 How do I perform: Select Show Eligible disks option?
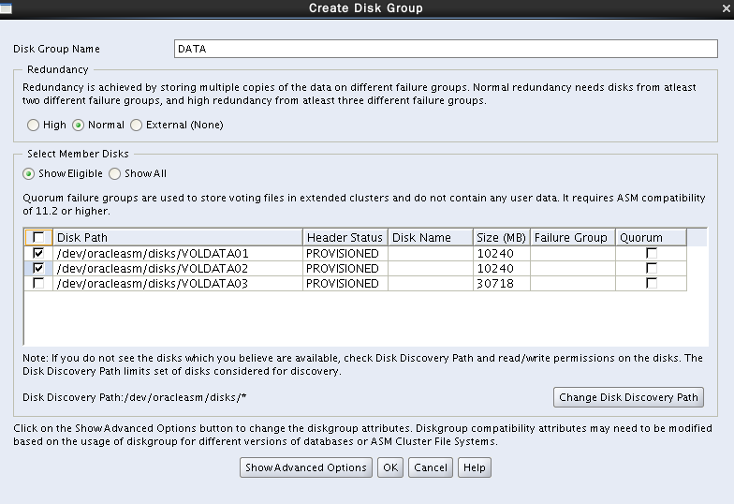29,173
